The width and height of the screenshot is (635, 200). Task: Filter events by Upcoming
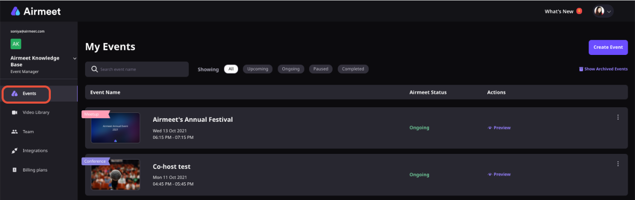(258, 69)
